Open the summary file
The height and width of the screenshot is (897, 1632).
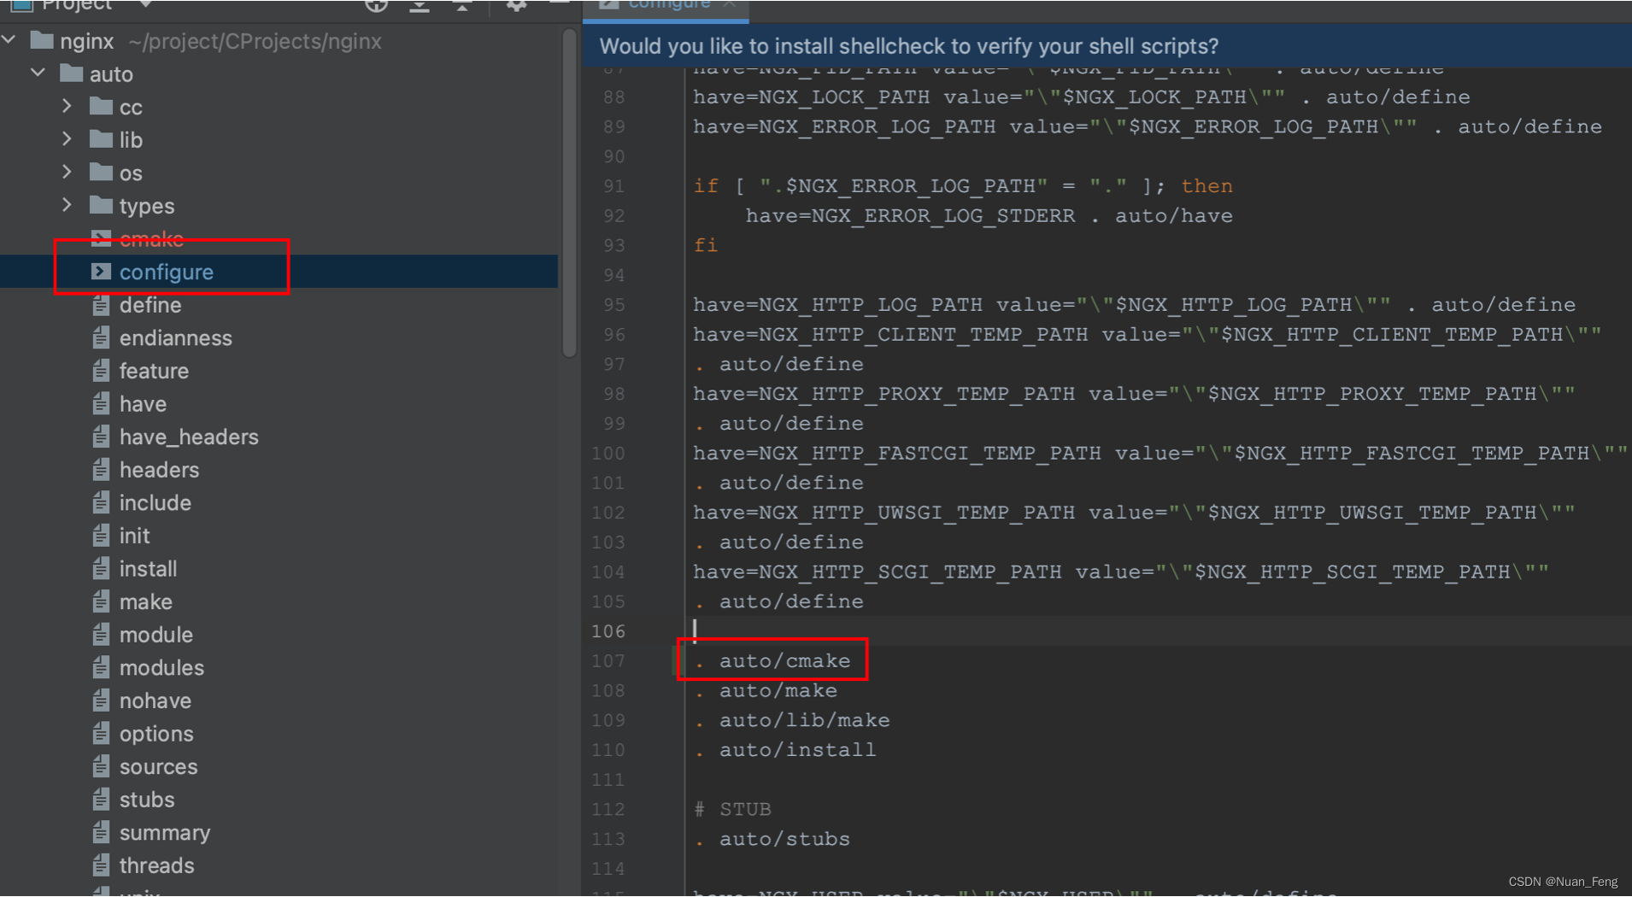click(165, 833)
